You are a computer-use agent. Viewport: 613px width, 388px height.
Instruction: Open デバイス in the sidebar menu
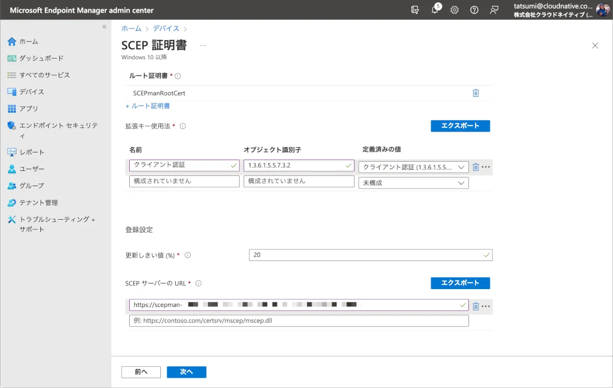click(32, 92)
